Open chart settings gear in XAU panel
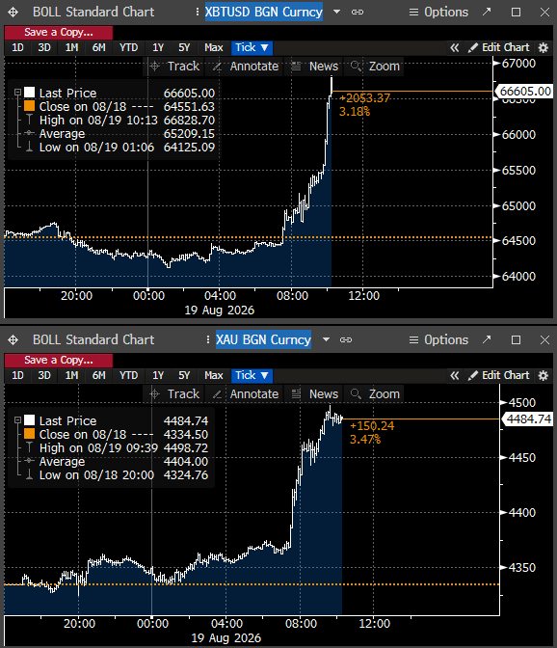Image resolution: width=557 pixels, height=648 pixels. tap(544, 375)
